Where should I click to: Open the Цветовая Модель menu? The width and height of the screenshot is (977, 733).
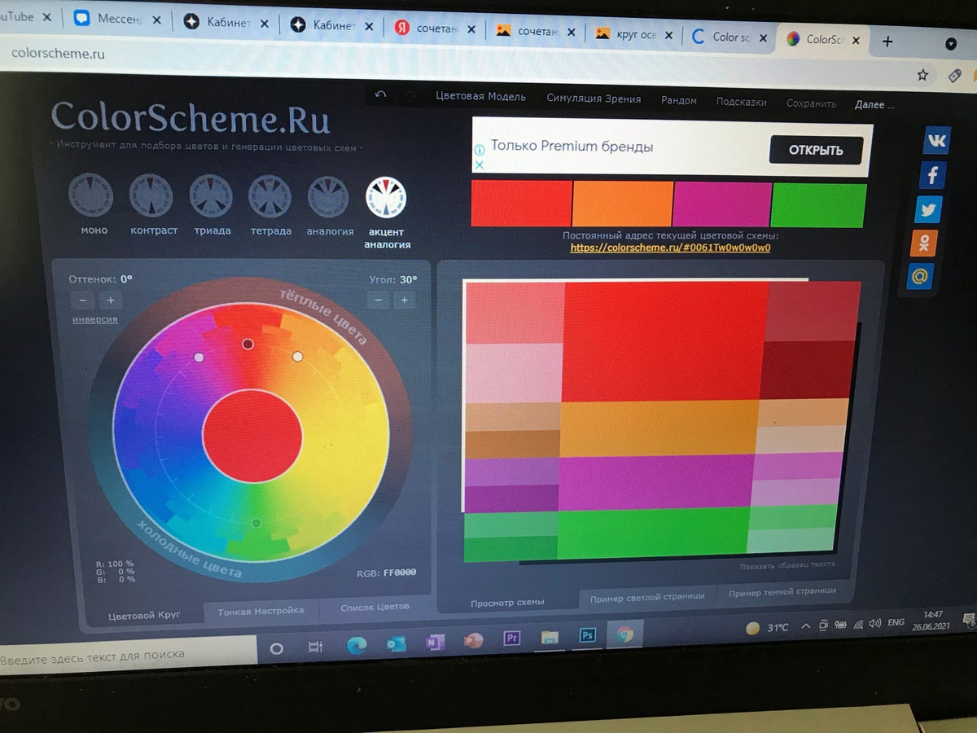[480, 97]
